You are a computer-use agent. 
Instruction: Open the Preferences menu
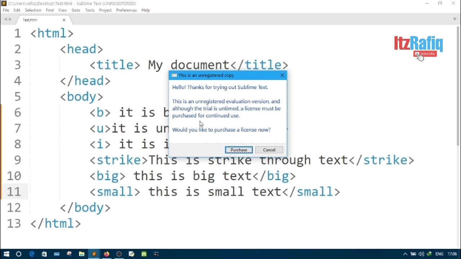click(x=126, y=10)
